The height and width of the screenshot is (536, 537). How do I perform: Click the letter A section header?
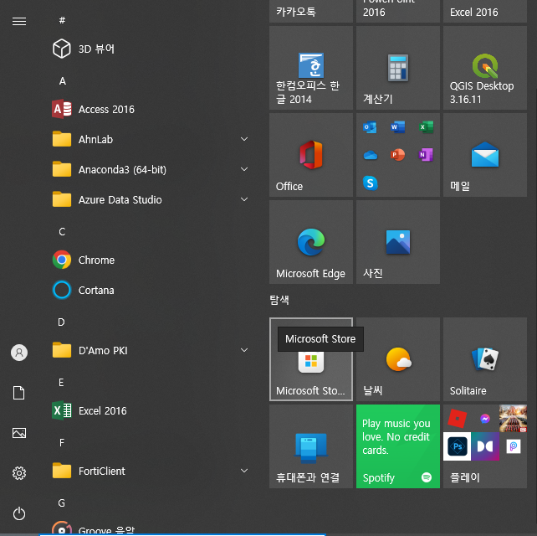point(63,81)
